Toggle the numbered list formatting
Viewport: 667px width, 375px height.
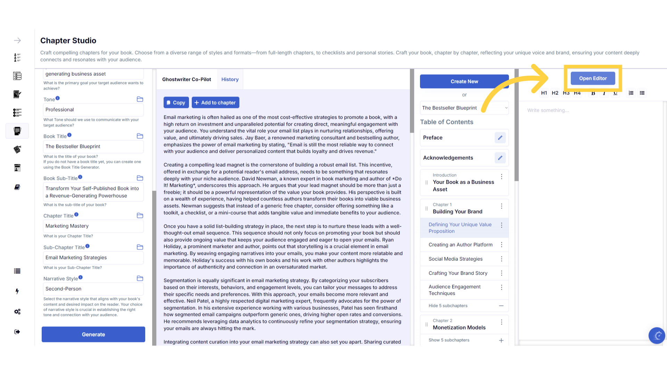631,93
